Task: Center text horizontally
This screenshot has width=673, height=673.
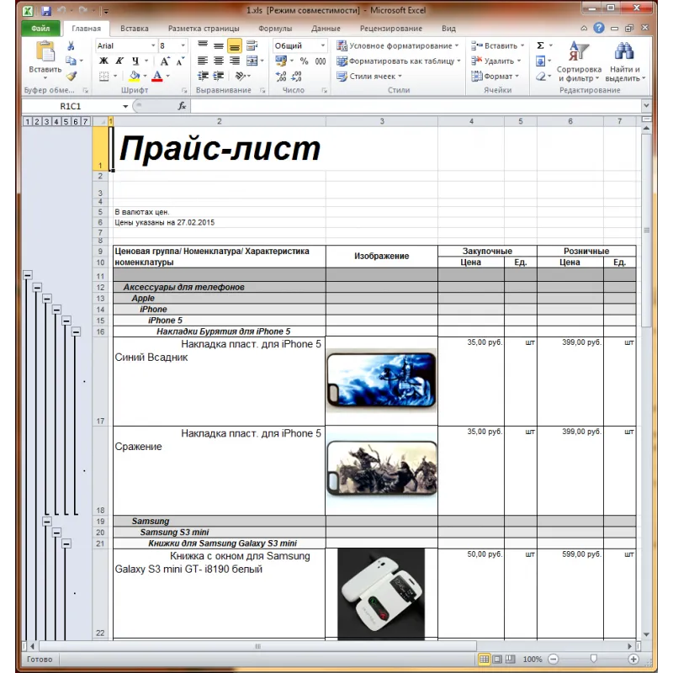Action: (x=219, y=61)
